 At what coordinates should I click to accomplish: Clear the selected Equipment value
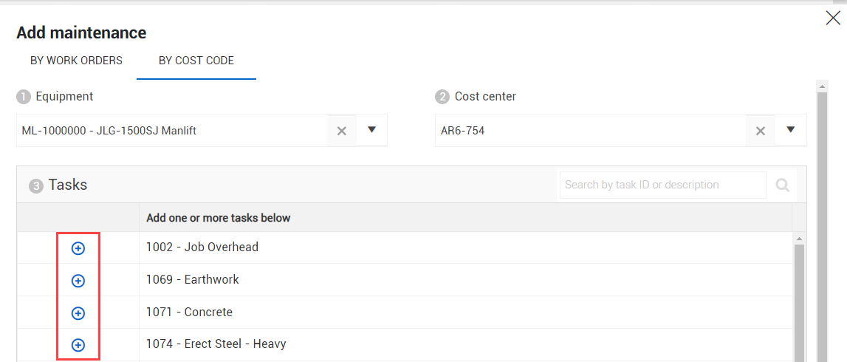coord(342,131)
